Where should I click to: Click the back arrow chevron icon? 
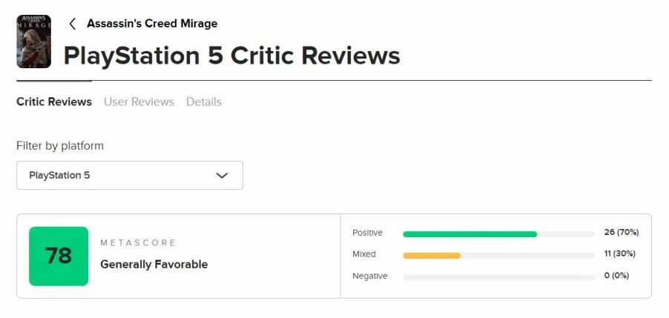pos(73,24)
